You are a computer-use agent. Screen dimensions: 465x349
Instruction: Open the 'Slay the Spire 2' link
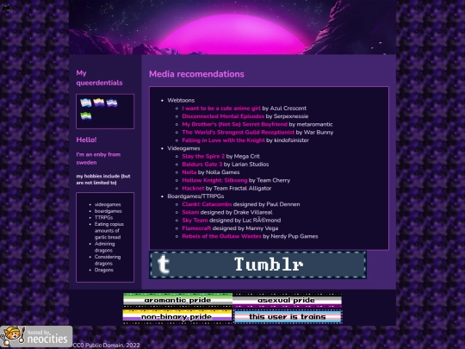pyautogui.click(x=203, y=156)
